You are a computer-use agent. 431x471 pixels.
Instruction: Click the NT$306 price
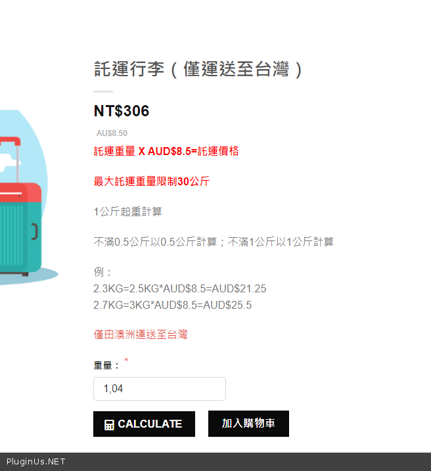[x=122, y=111]
